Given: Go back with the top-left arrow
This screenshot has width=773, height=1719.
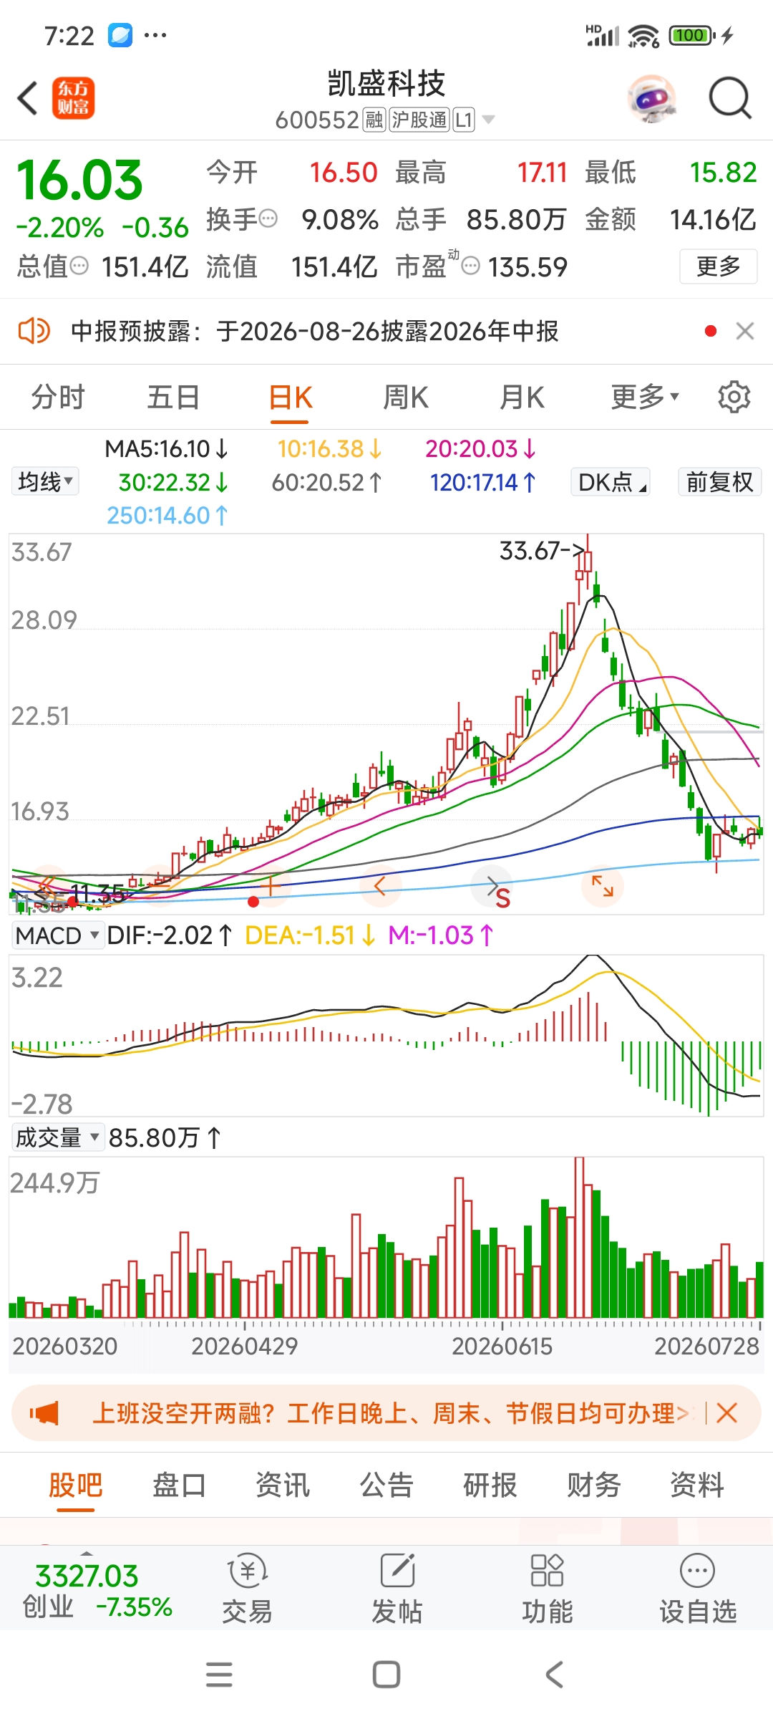Looking at the screenshot, I should click(27, 98).
